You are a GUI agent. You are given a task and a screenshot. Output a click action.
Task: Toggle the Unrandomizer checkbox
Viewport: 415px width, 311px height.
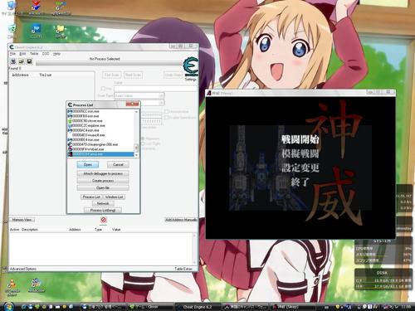tap(166, 111)
